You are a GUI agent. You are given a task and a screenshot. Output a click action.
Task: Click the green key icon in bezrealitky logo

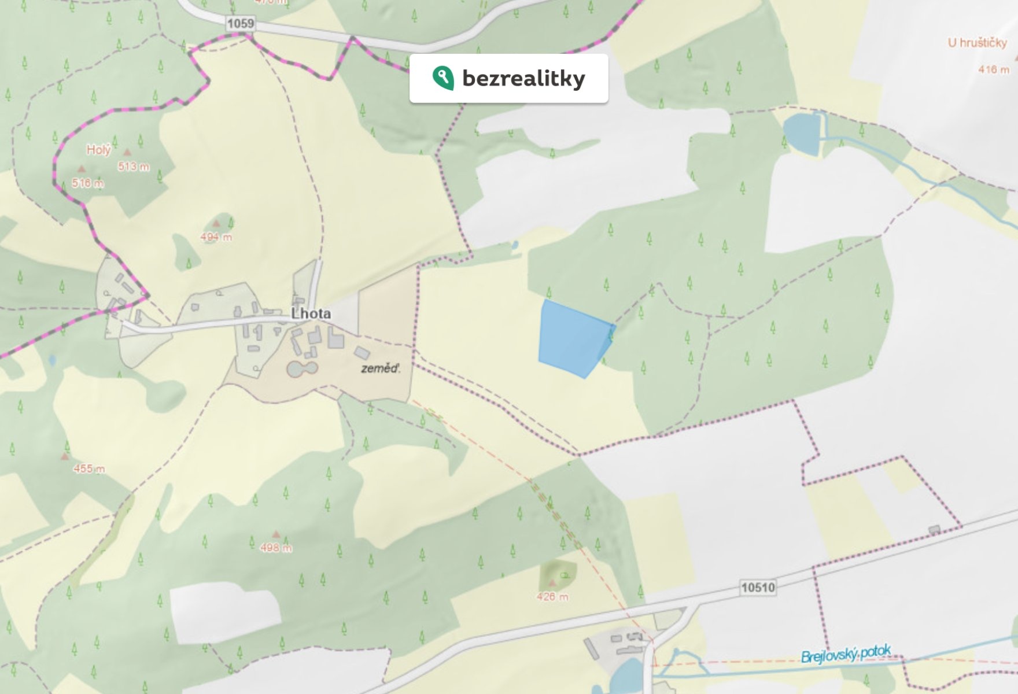443,78
